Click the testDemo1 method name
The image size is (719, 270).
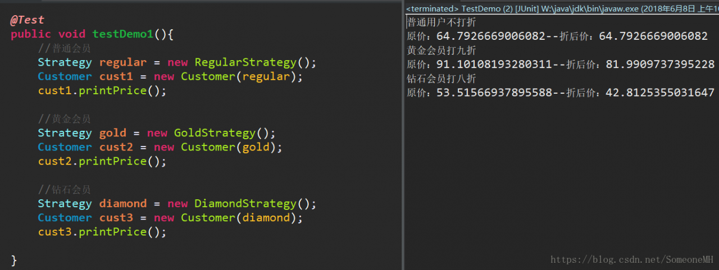click(122, 34)
